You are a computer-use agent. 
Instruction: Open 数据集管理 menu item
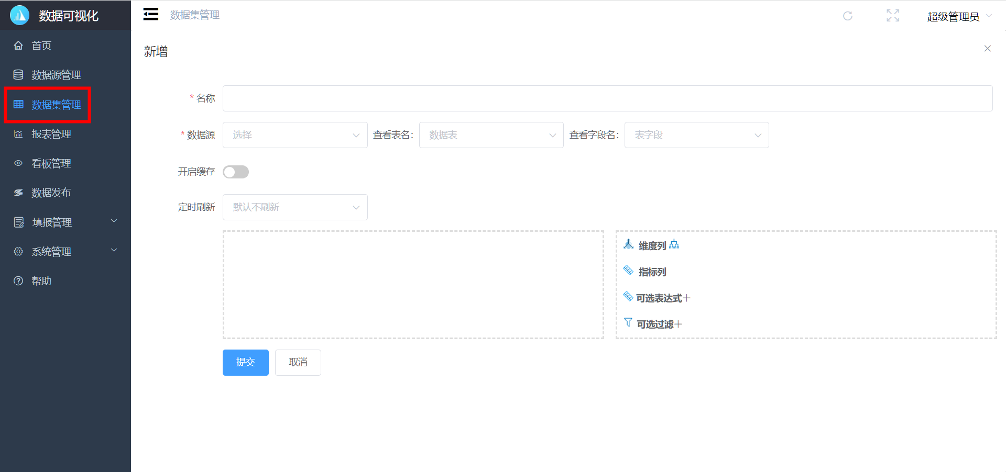65,105
